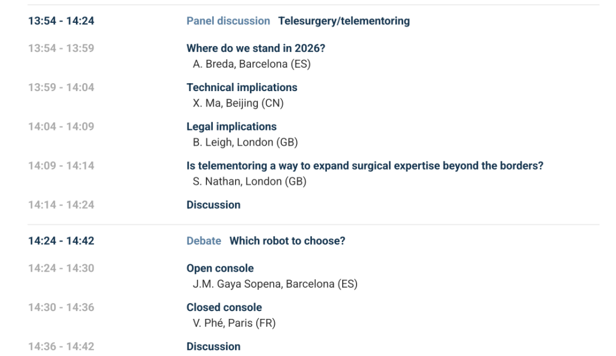Click the 14:36 - 14:42 Discussion item

tap(213, 346)
